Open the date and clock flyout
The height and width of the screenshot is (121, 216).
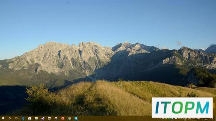pyautogui.click(x=205, y=119)
